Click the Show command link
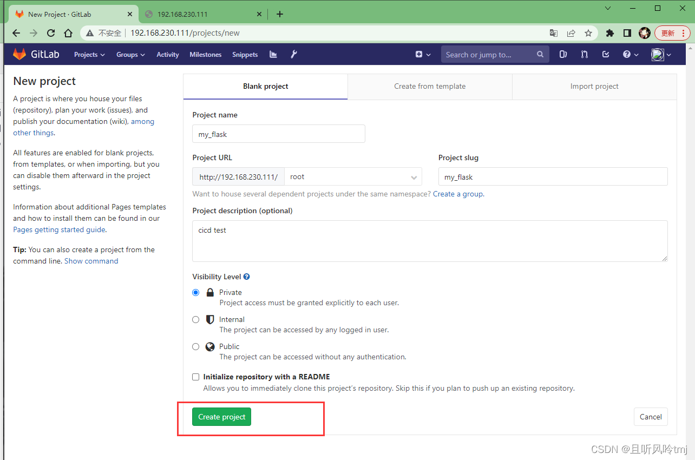Screen dimensions: 695x460 [x=91, y=261]
